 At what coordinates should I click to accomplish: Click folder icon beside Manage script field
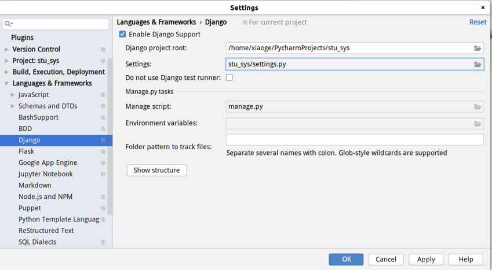tap(478, 107)
